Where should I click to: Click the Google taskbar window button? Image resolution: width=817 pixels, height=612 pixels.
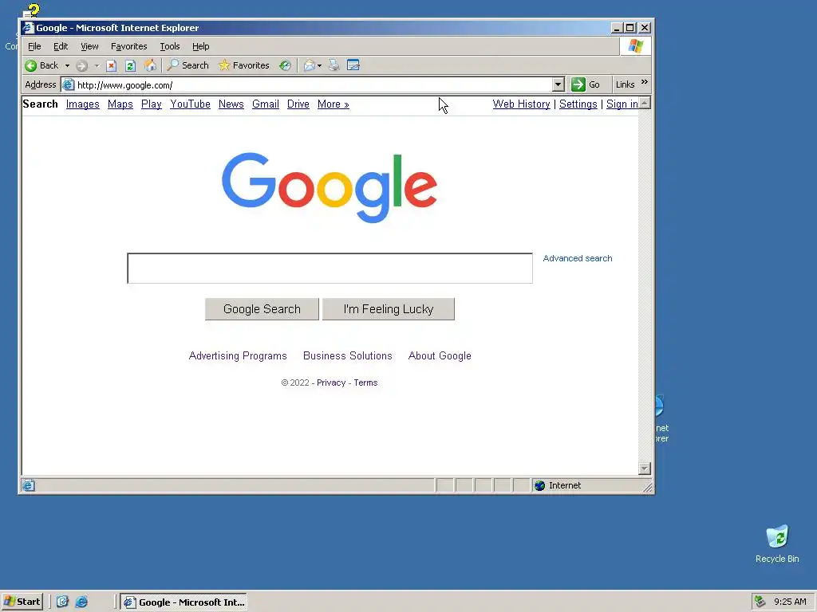184,602
